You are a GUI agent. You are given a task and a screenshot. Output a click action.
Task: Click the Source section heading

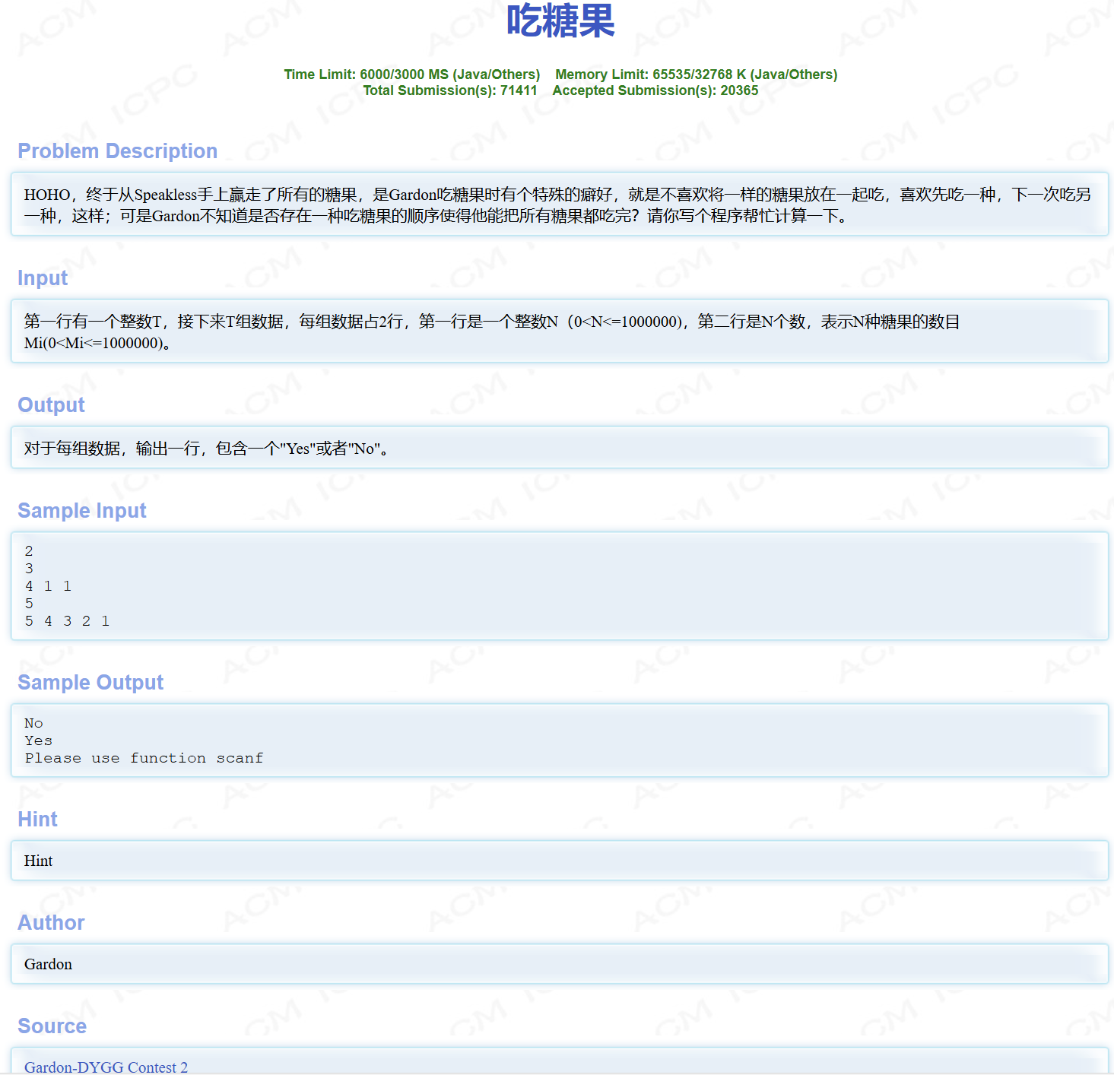pos(52,1026)
